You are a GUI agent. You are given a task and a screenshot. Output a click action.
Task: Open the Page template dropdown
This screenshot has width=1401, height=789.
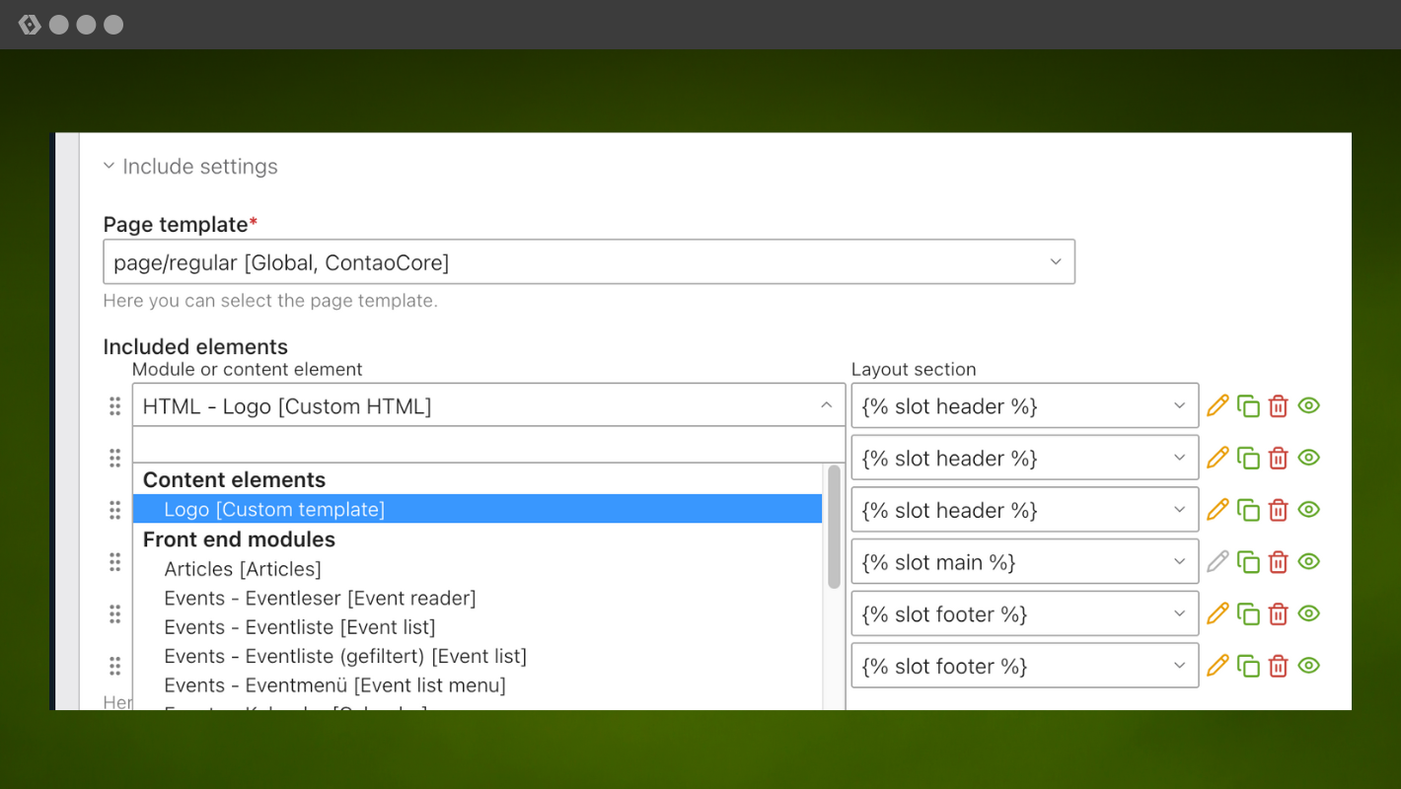588,261
